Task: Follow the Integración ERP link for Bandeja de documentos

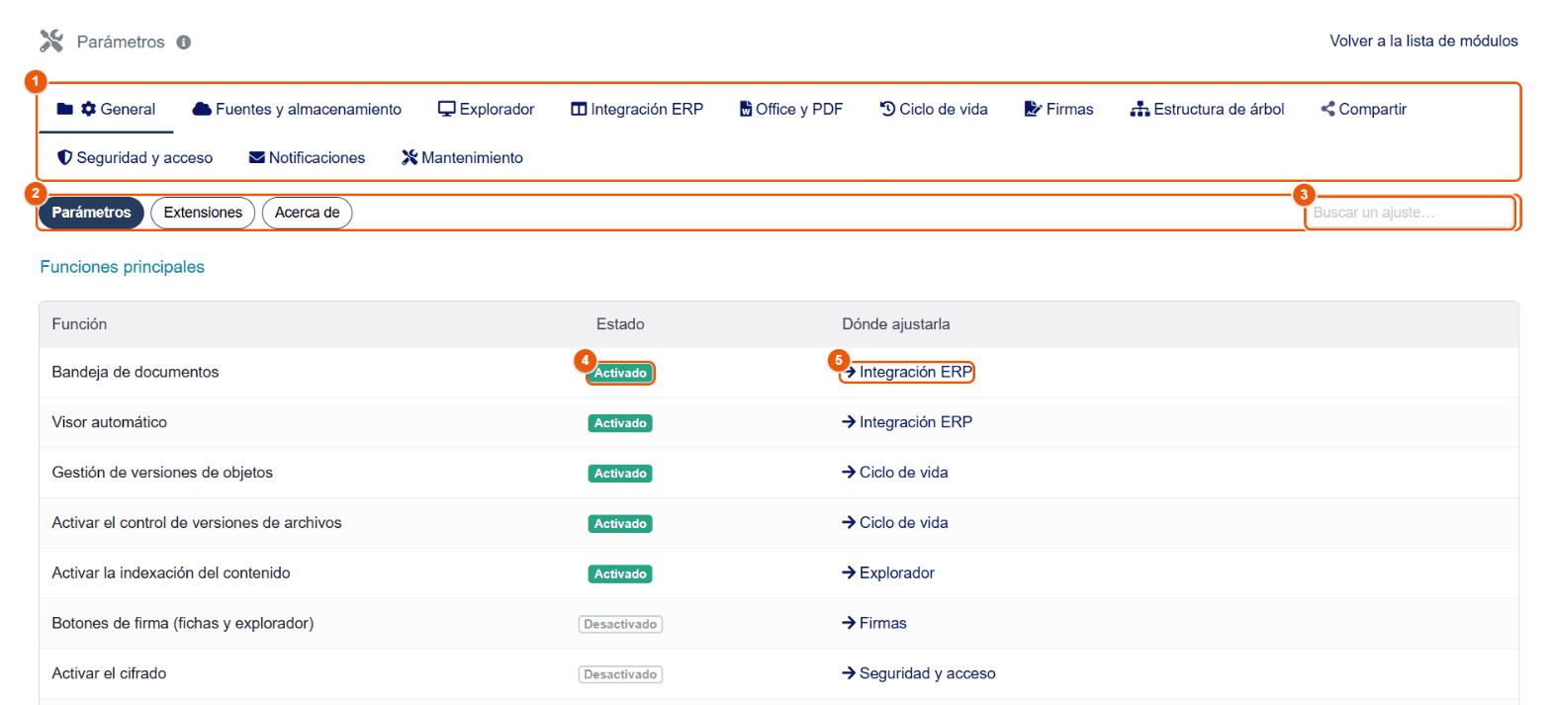Action: [907, 373]
